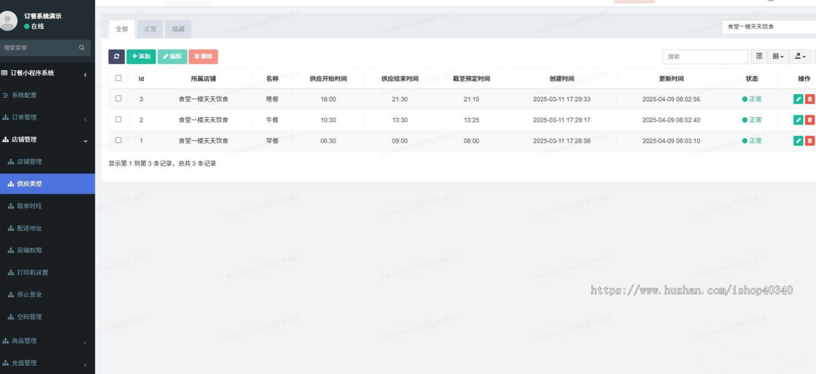The image size is (816, 374).
Task: Click the red 删除 toolbar button
Action: [x=203, y=56]
